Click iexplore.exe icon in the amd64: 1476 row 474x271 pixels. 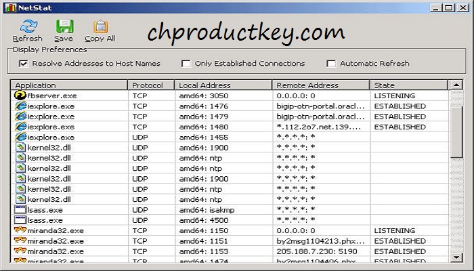pos(20,106)
